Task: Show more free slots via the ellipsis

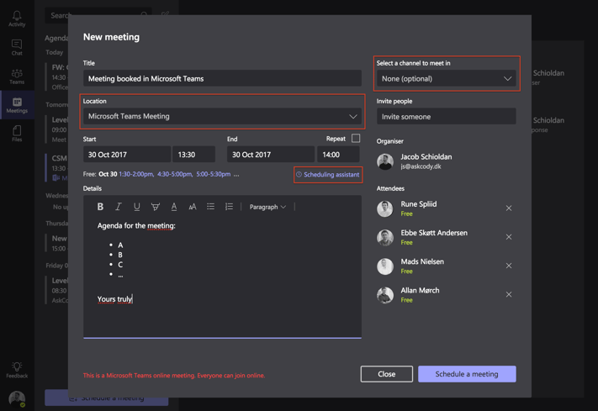Action: click(236, 175)
